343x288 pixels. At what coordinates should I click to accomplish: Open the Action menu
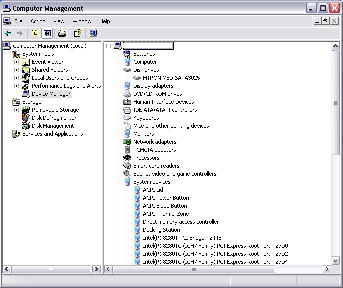point(38,21)
